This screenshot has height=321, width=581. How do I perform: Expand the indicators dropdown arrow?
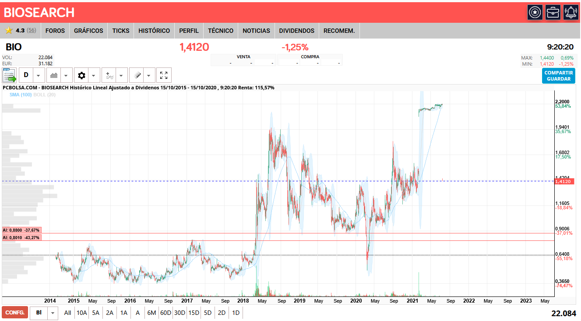click(122, 75)
